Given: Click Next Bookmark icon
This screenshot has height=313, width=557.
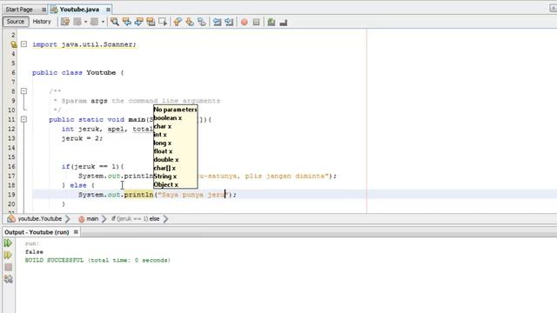Looking at the screenshot, I should coord(190,22).
